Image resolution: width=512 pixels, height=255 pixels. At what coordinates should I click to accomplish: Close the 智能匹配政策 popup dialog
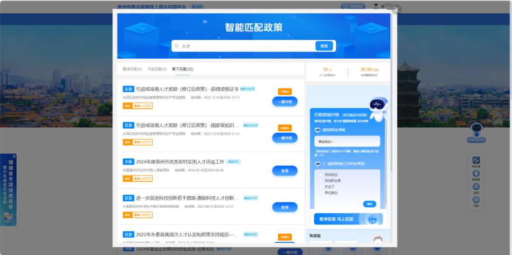(397, 9)
